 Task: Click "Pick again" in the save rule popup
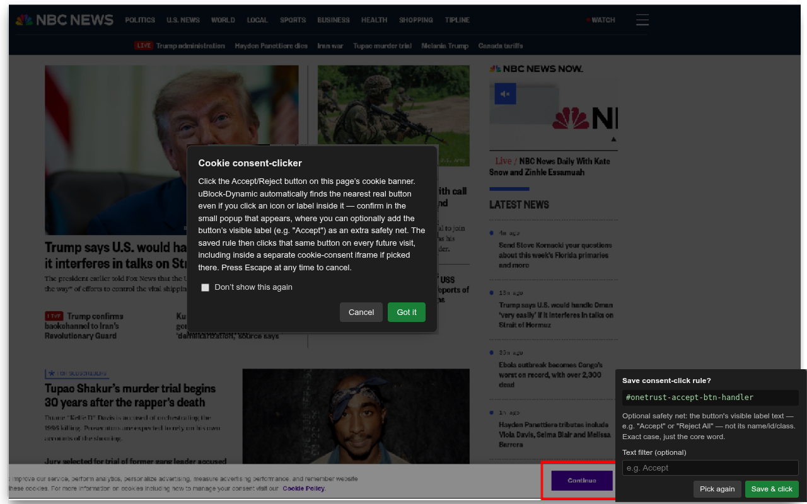click(x=717, y=489)
